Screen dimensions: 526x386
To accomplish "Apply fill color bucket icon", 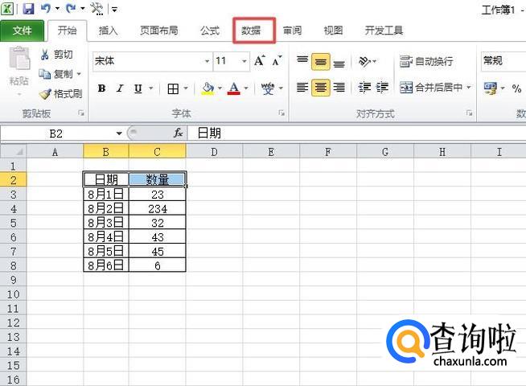I will point(208,88).
